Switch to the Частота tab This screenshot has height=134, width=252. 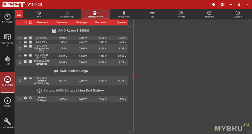click(181, 14)
